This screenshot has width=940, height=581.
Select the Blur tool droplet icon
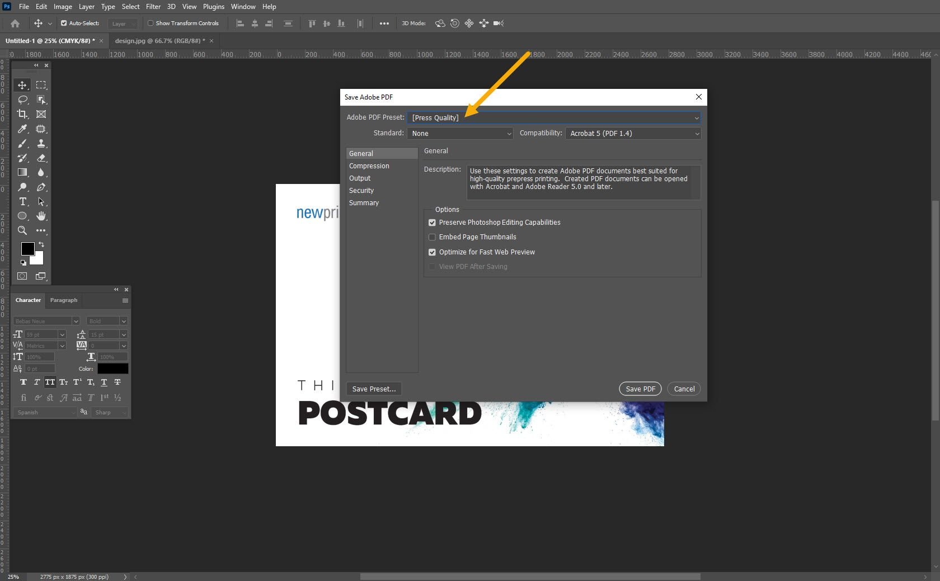(x=41, y=172)
